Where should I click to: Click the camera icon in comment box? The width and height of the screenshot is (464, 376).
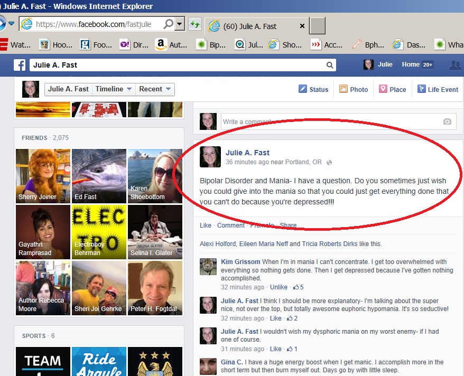(447, 122)
